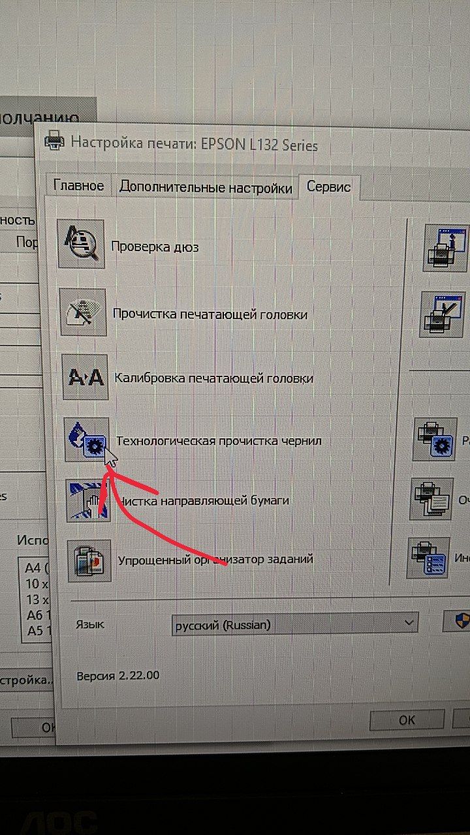Expand language list using dropdown arrow

coord(409,624)
